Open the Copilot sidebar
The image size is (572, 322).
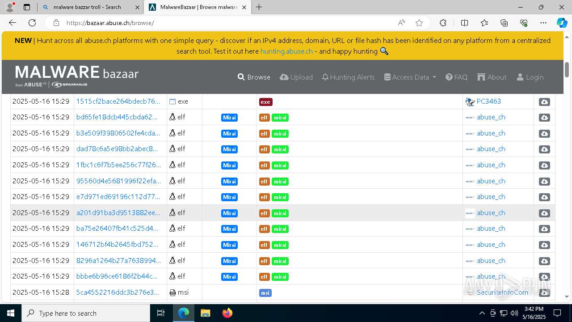(x=562, y=23)
